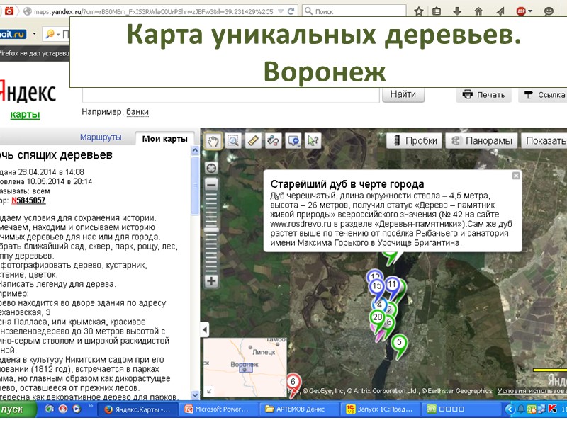Click the Ссылка link button
Image resolution: width=567 pixels, height=425 pixels.
coord(543,95)
